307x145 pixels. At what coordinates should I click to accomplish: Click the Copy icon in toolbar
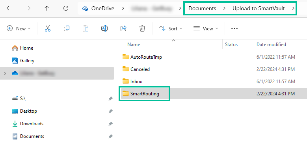pyautogui.click(x=67, y=29)
